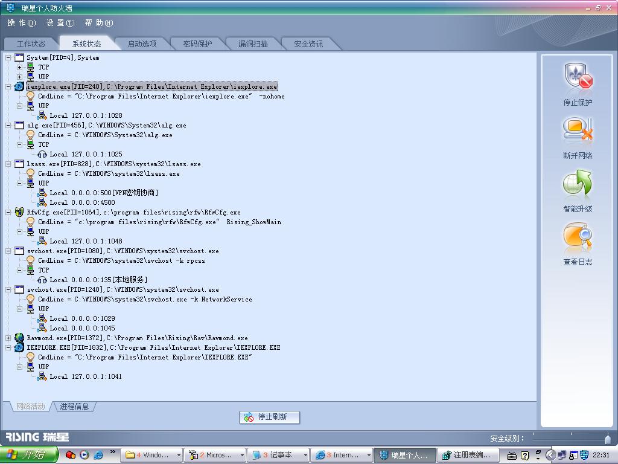
Task: Open the 操作(O) menu
Action: [22, 23]
